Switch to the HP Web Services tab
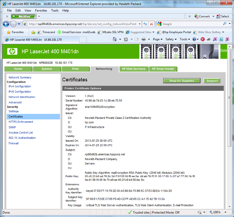This screenshot has height=217, width=234. point(134,69)
